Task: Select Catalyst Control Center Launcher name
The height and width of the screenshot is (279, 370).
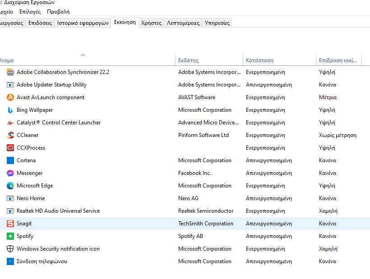Action: click(59, 123)
